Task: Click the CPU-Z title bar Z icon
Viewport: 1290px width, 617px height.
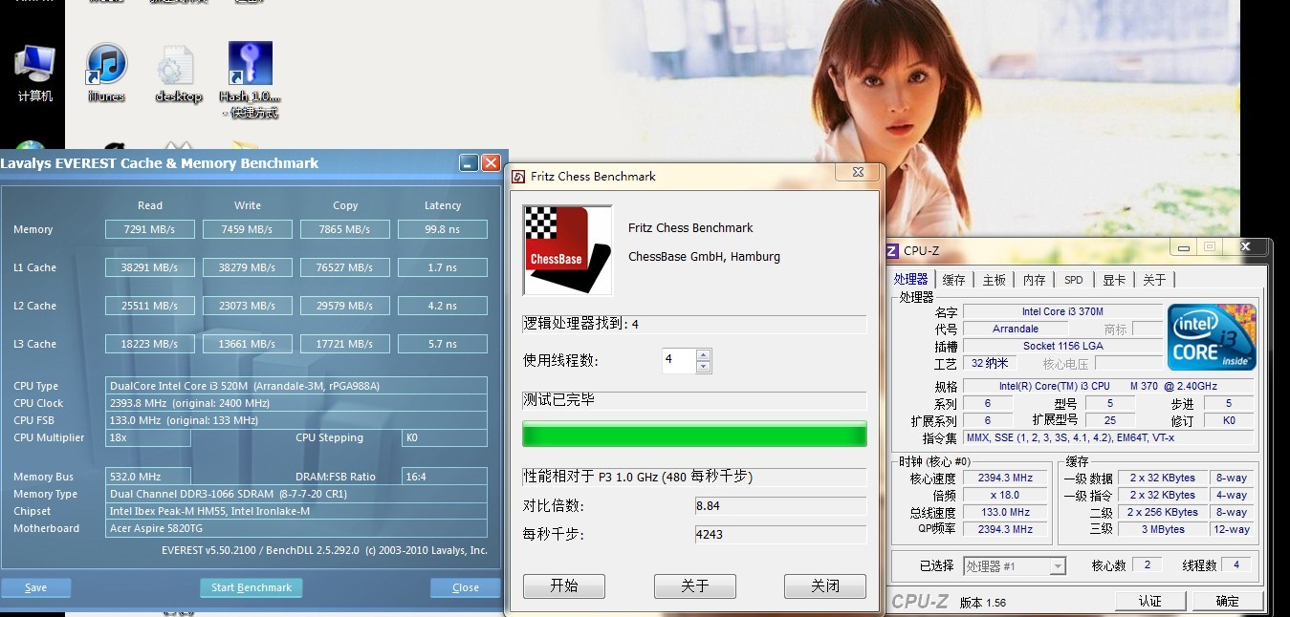Action: (x=891, y=250)
